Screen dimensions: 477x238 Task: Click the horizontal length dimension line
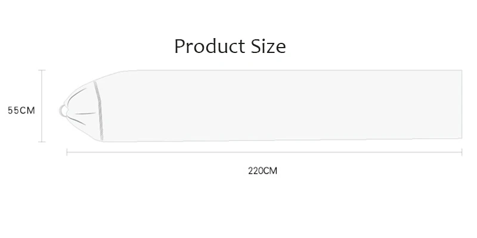(x=264, y=152)
